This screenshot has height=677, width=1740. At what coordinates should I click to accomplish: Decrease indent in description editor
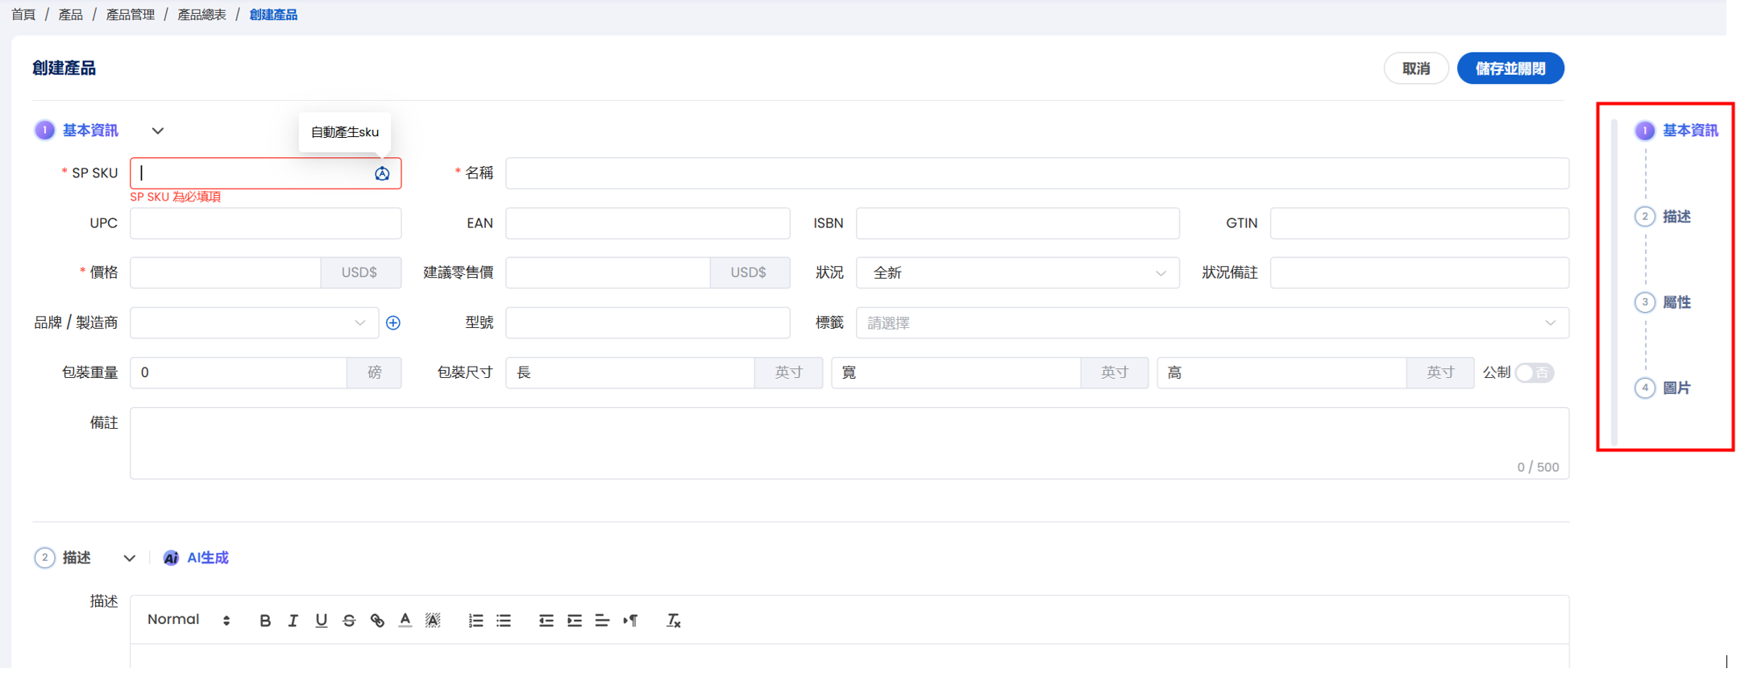pyautogui.click(x=546, y=621)
